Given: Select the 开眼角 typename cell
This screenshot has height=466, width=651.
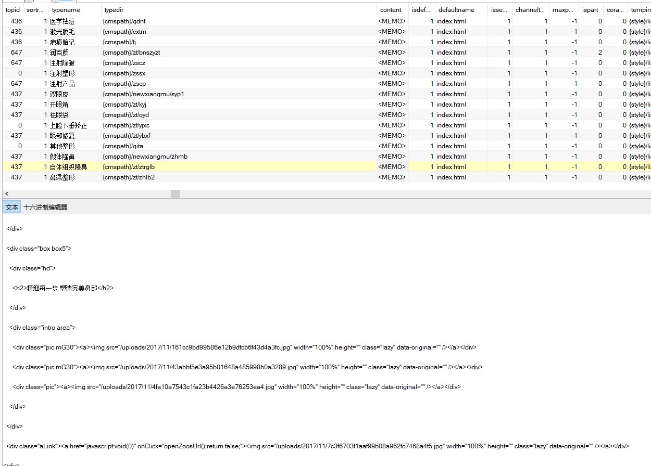Looking at the screenshot, I should 74,105.
